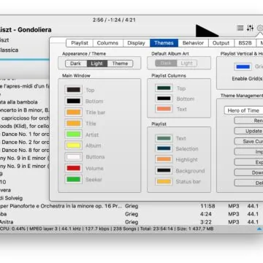Select Light appearance
Screen dimensions: 263x263
click(x=97, y=64)
